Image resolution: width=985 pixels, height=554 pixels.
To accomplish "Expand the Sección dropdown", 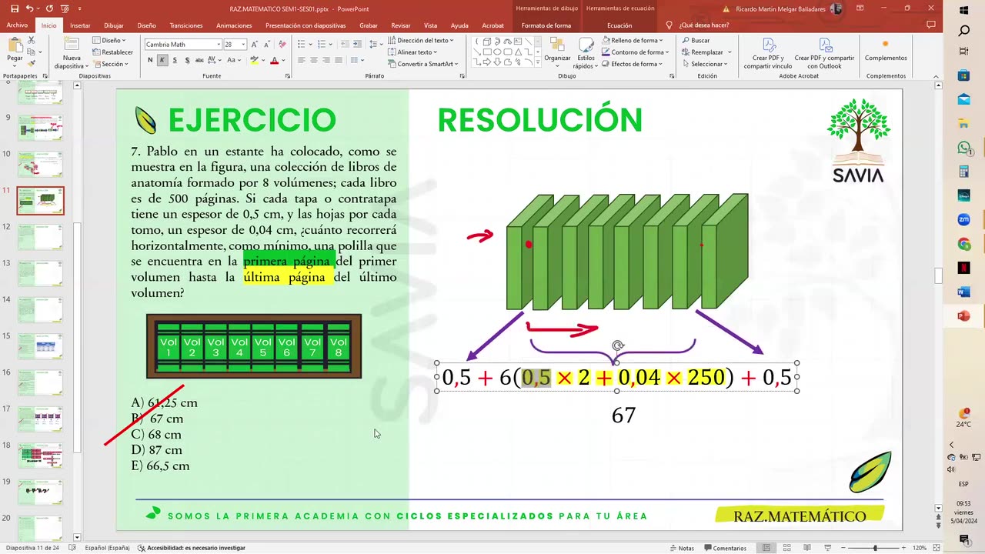I will pos(109,64).
